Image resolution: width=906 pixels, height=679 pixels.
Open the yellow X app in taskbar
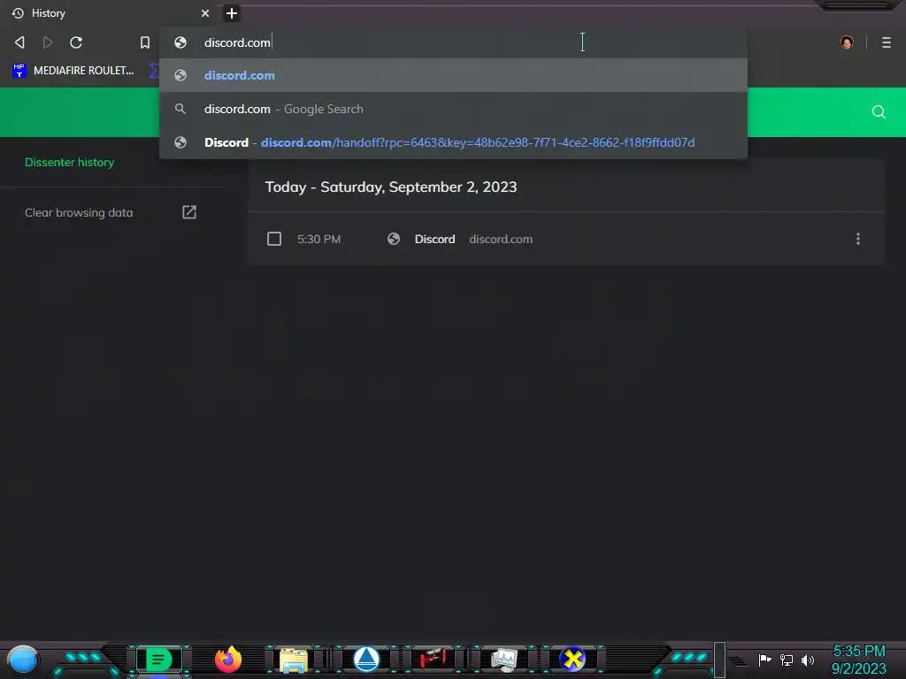(572, 660)
